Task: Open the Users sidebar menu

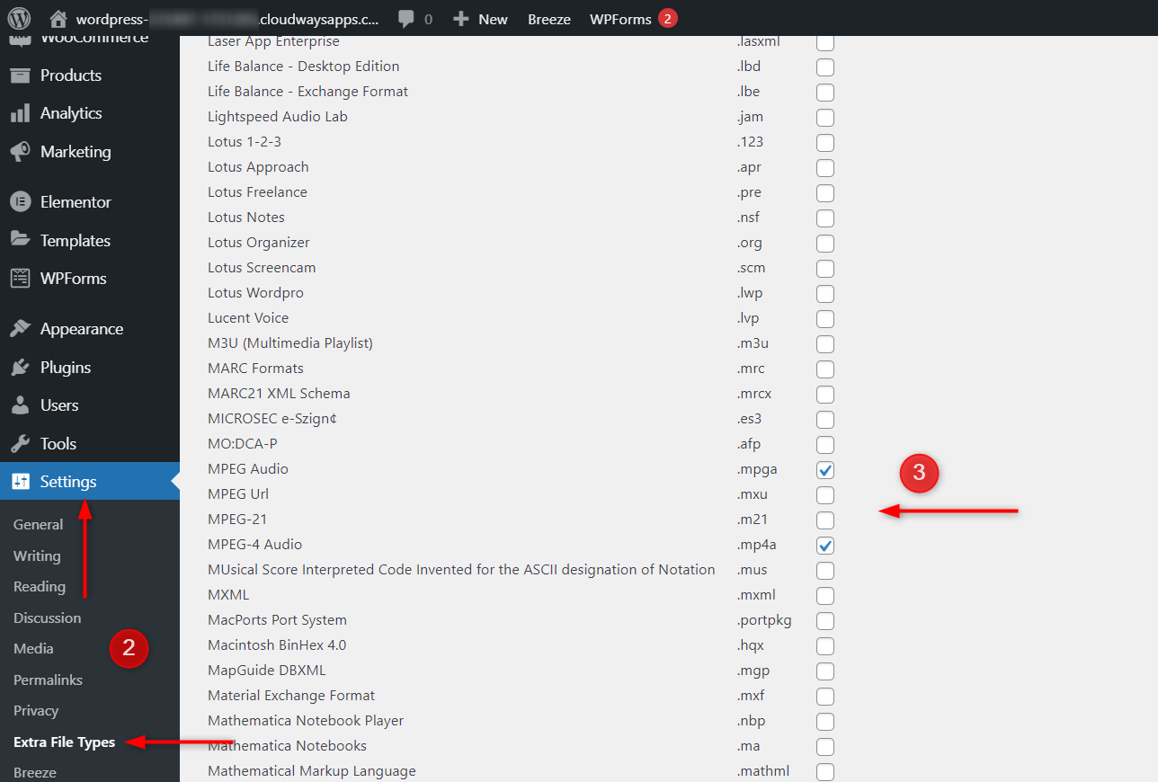Action: [59, 405]
